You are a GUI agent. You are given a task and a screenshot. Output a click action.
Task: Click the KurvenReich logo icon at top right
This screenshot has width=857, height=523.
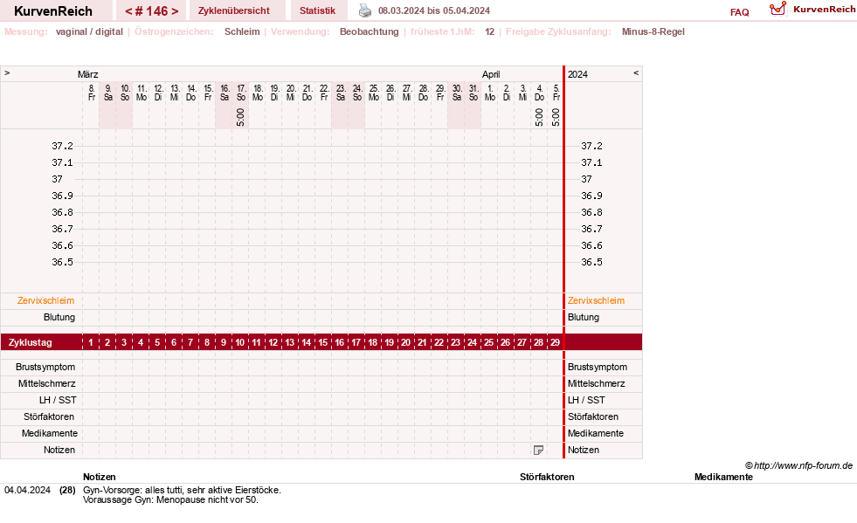tap(778, 9)
